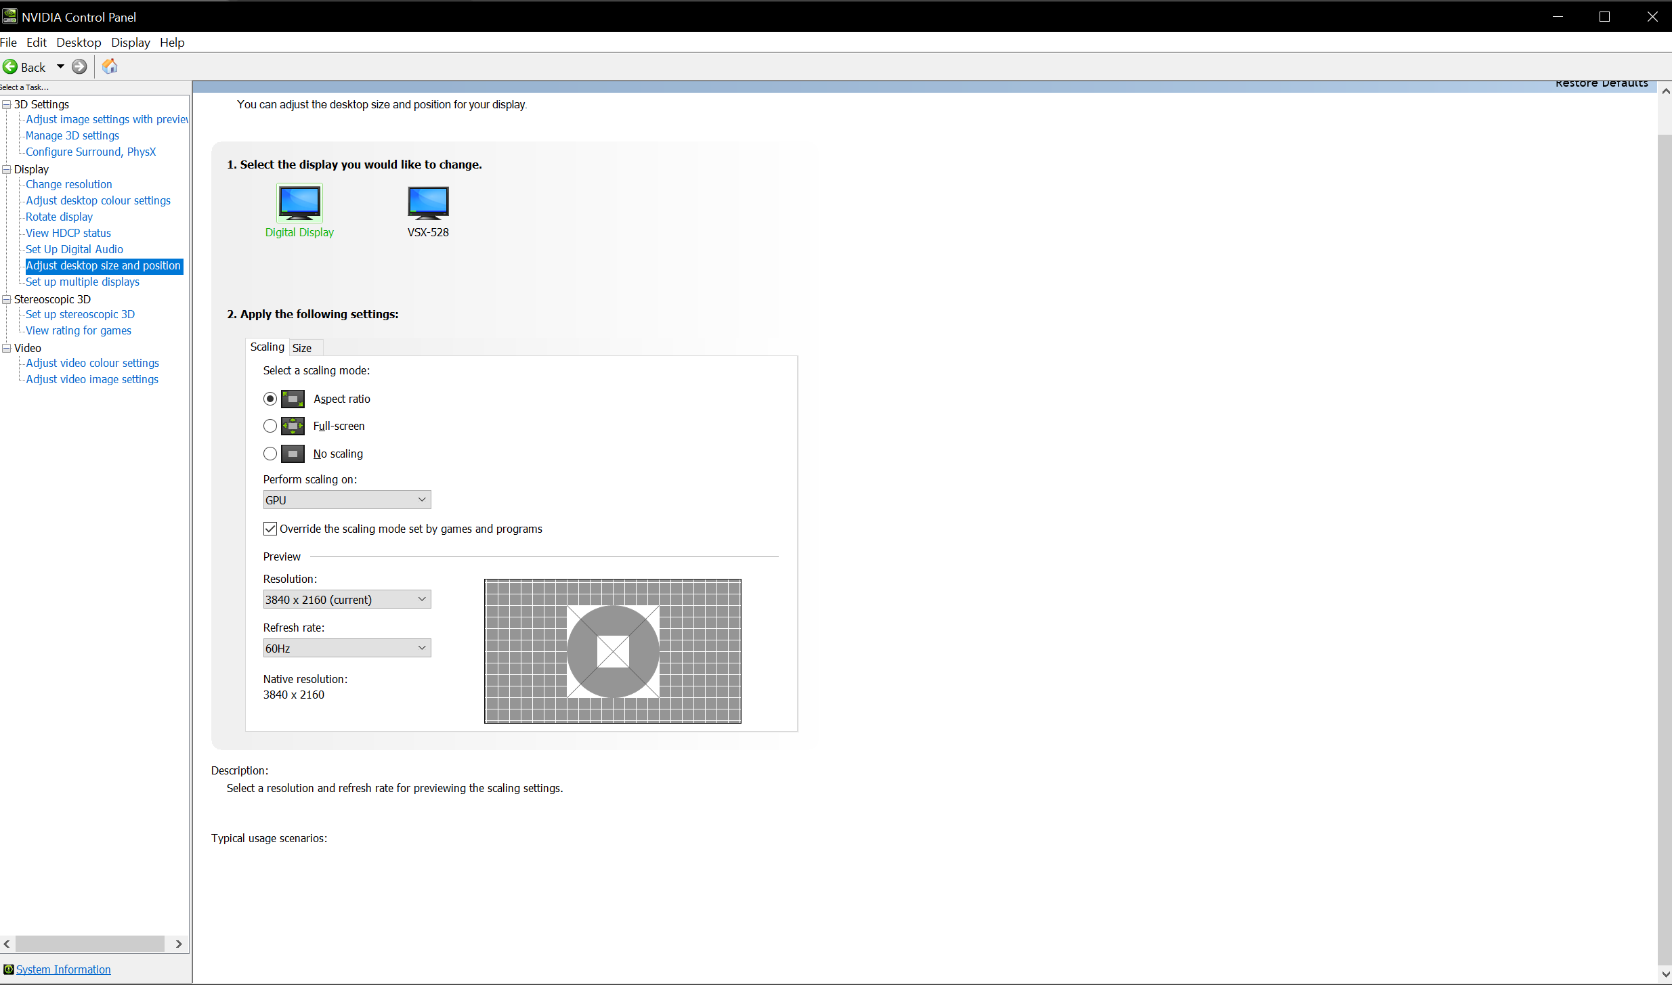Open the Edit menu
Screen dimensions: 1672x985
pyautogui.click(x=37, y=42)
